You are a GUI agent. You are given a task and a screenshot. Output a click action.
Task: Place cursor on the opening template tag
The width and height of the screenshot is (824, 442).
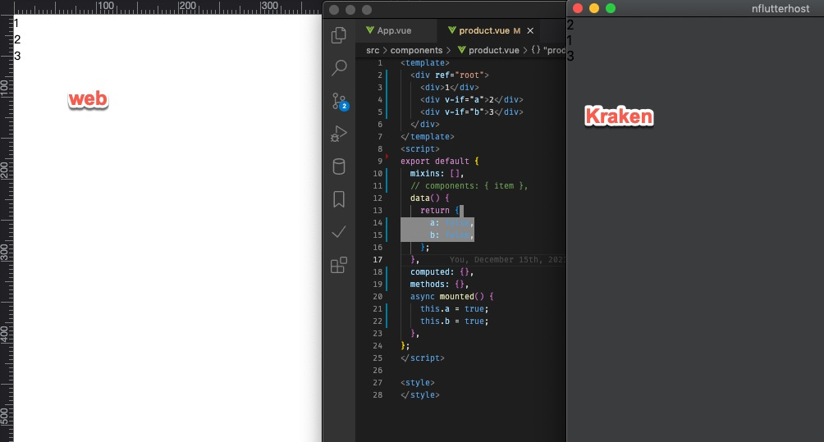[x=424, y=63]
